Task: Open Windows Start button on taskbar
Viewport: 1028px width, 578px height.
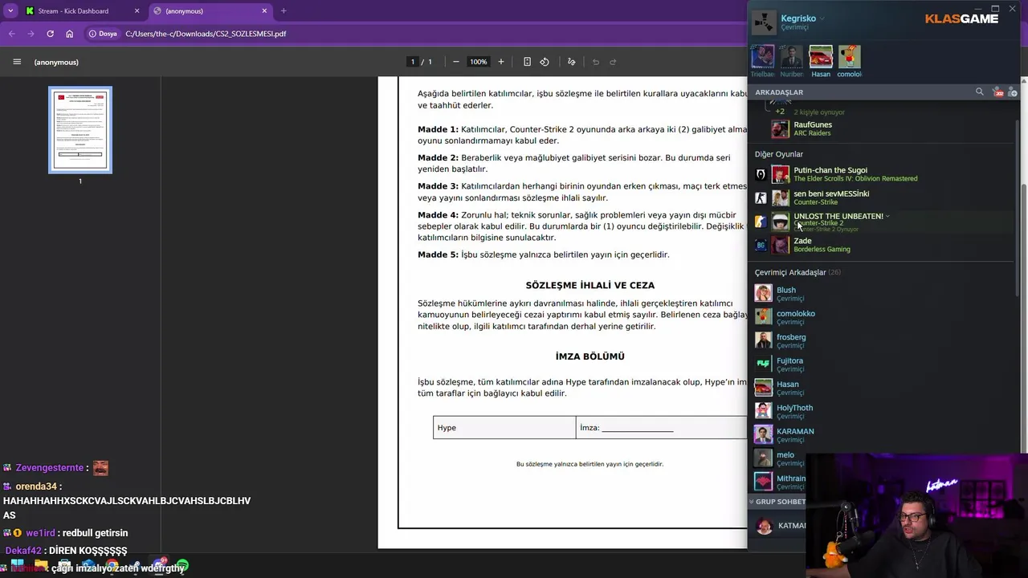Action: coord(17,567)
